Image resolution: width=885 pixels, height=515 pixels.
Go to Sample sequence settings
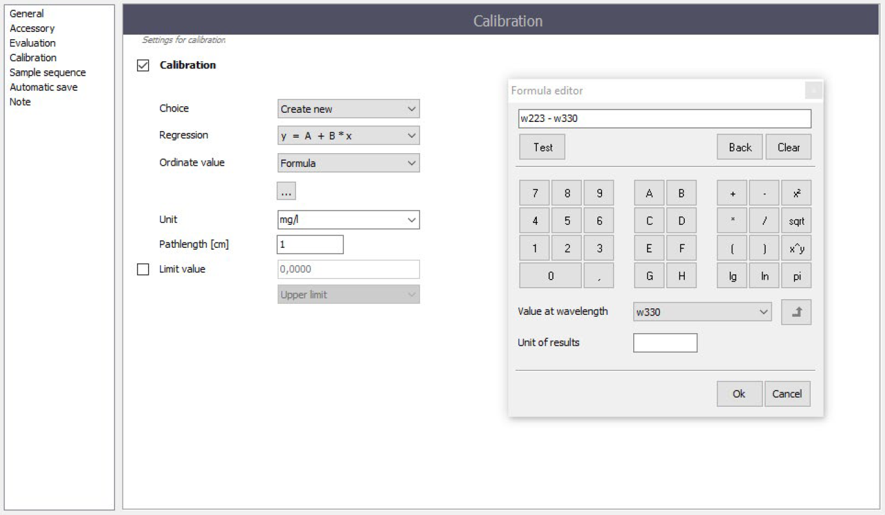tap(48, 72)
